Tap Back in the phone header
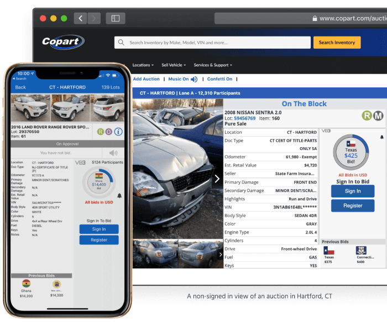This screenshot has height=322, width=387. tap(20, 87)
